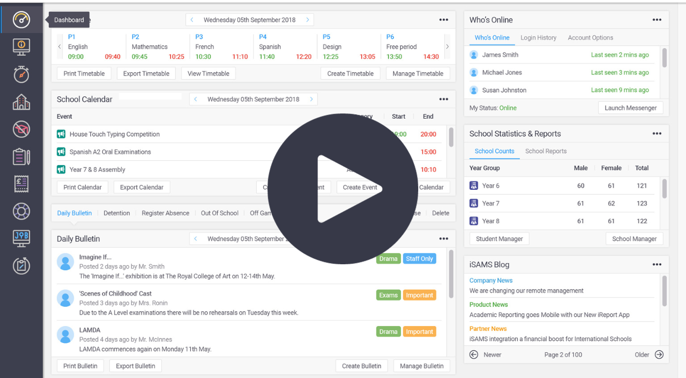Image resolution: width=686 pixels, height=378 pixels.
Task: Expand the iSAMS Blog options menu
Action: pyautogui.click(x=656, y=265)
